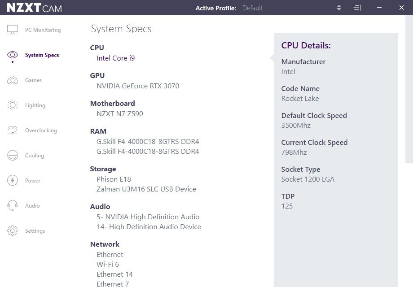Click the CPU Details heading
Viewport: 413px width, 287px height.
306,45
